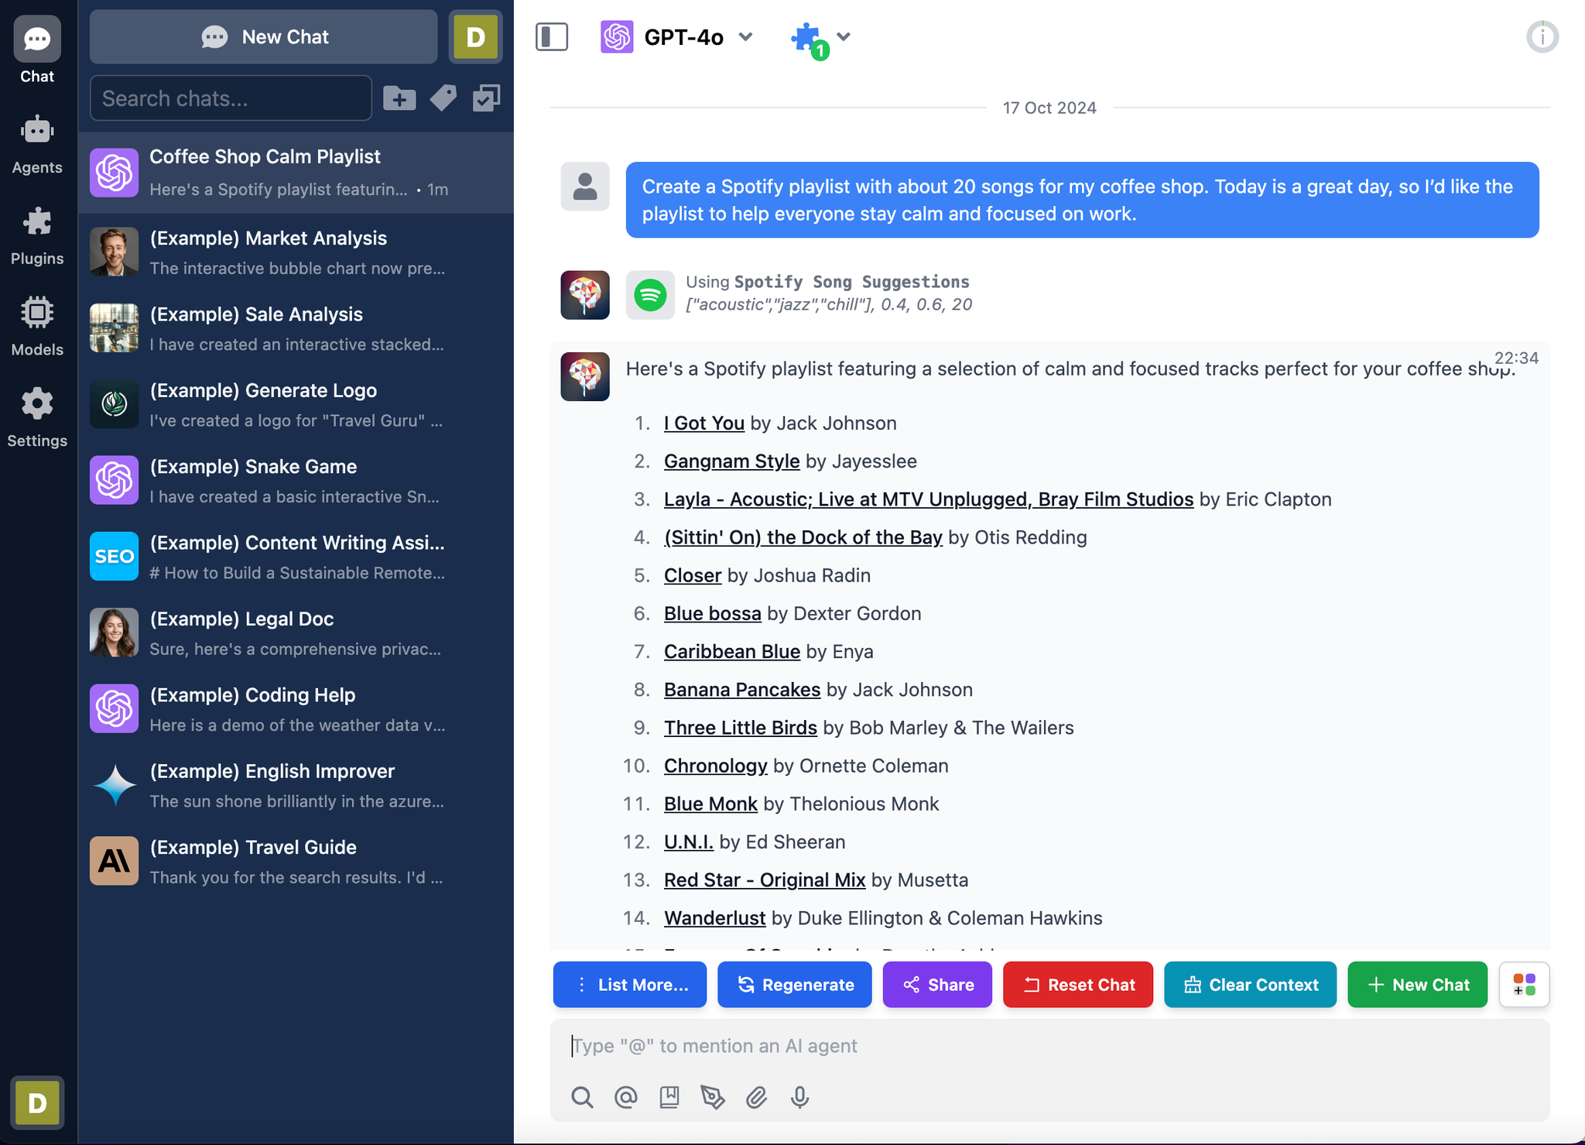The image size is (1585, 1145).
Task: Open the chat info icon
Action: click(1542, 36)
